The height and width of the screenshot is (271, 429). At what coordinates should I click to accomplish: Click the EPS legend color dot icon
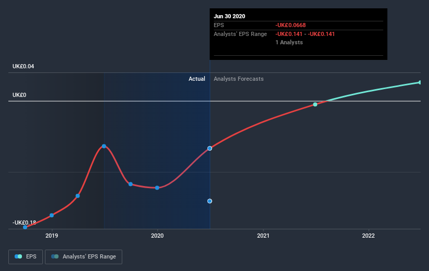[x=18, y=256]
